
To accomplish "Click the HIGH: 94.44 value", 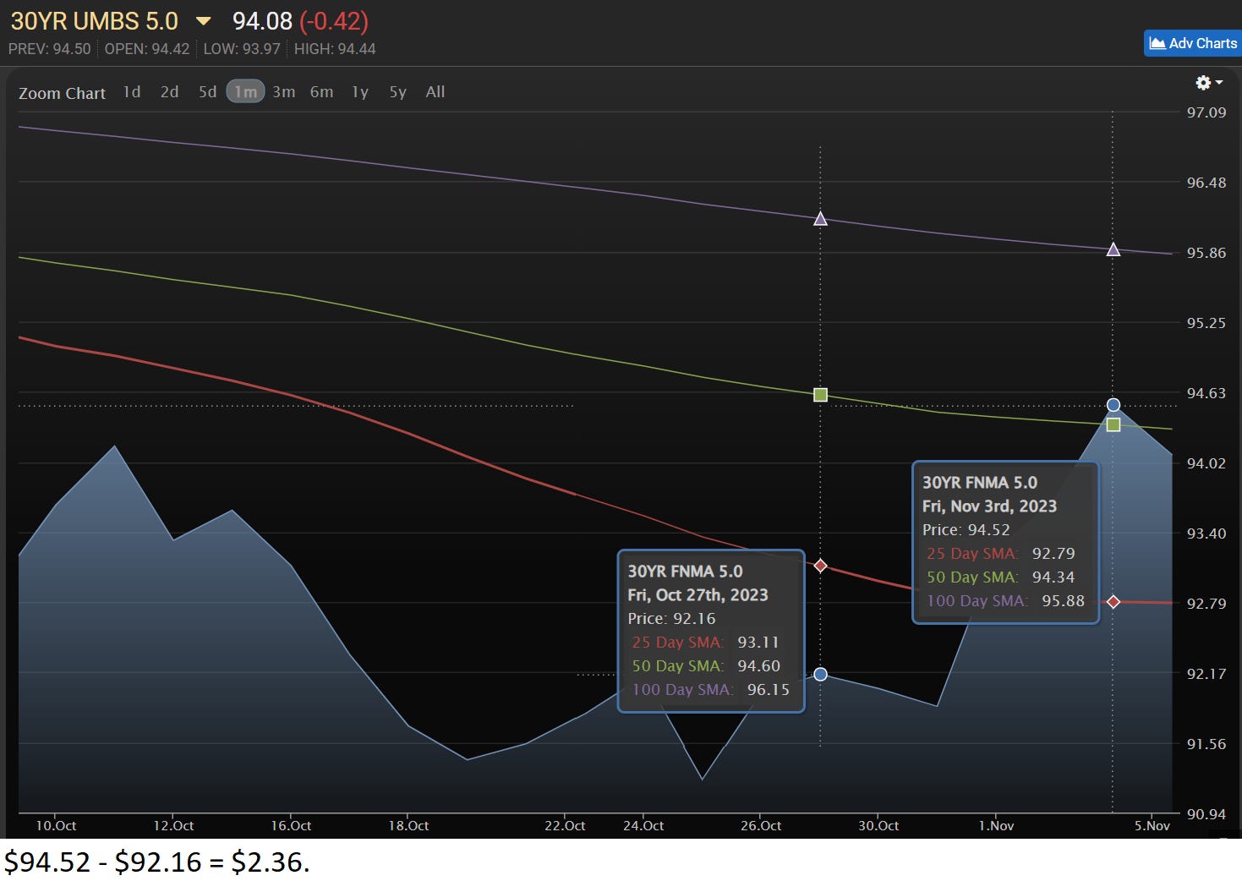I will pos(335,49).
